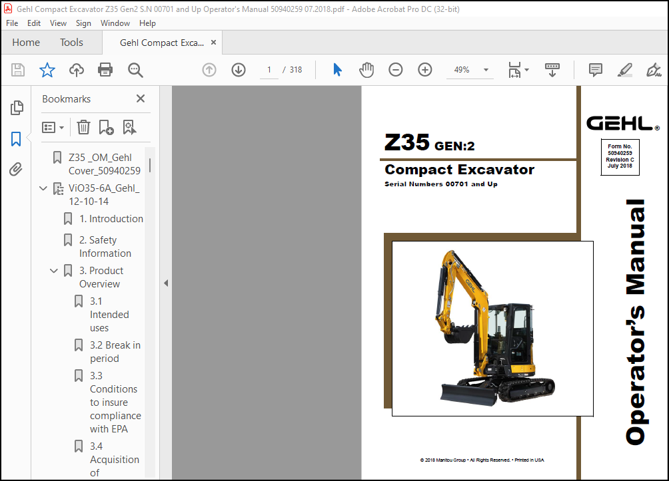The width and height of the screenshot is (669, 481).
Task: Close the Gehl Compact Exca document tab
Action: [x=214, y=43]
